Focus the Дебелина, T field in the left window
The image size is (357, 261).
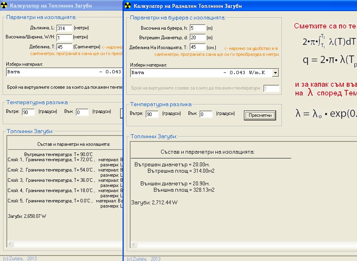(x=64, y=47)
